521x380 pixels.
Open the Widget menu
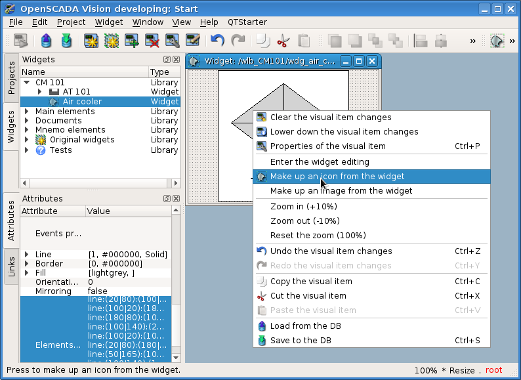click(x=109, y=22)
